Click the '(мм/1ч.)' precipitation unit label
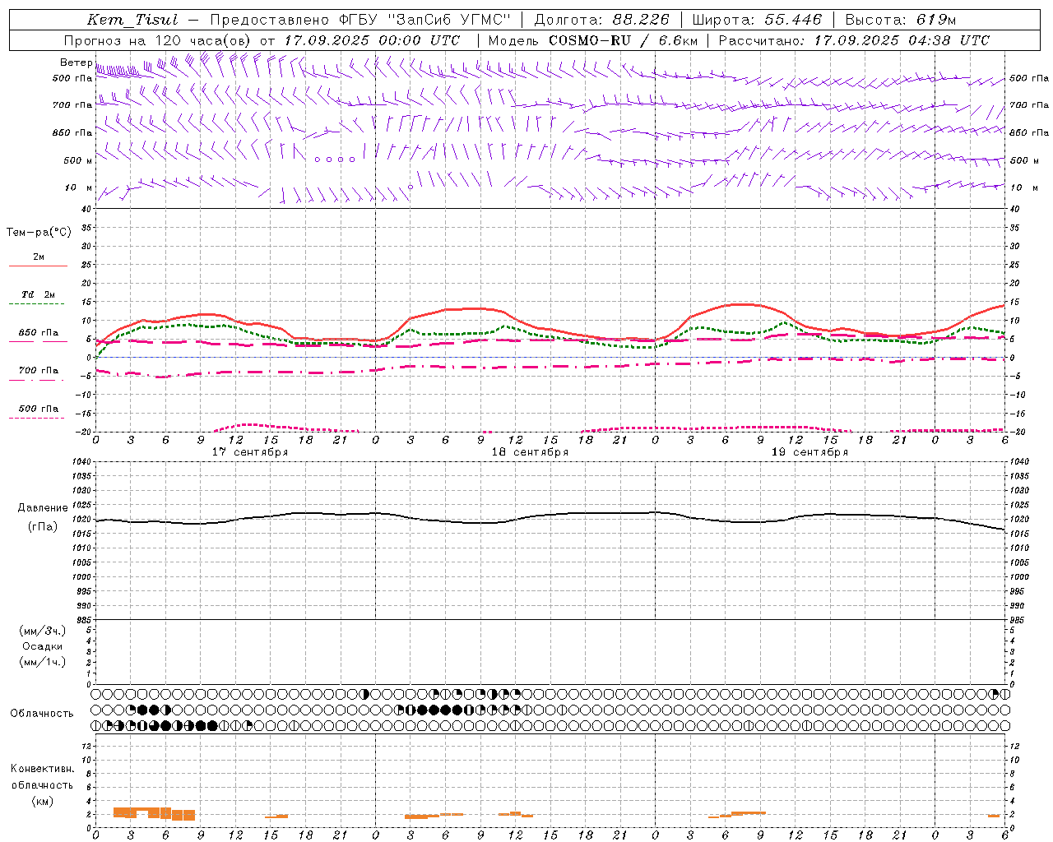The image size is (1053, 842). [42, 662]
